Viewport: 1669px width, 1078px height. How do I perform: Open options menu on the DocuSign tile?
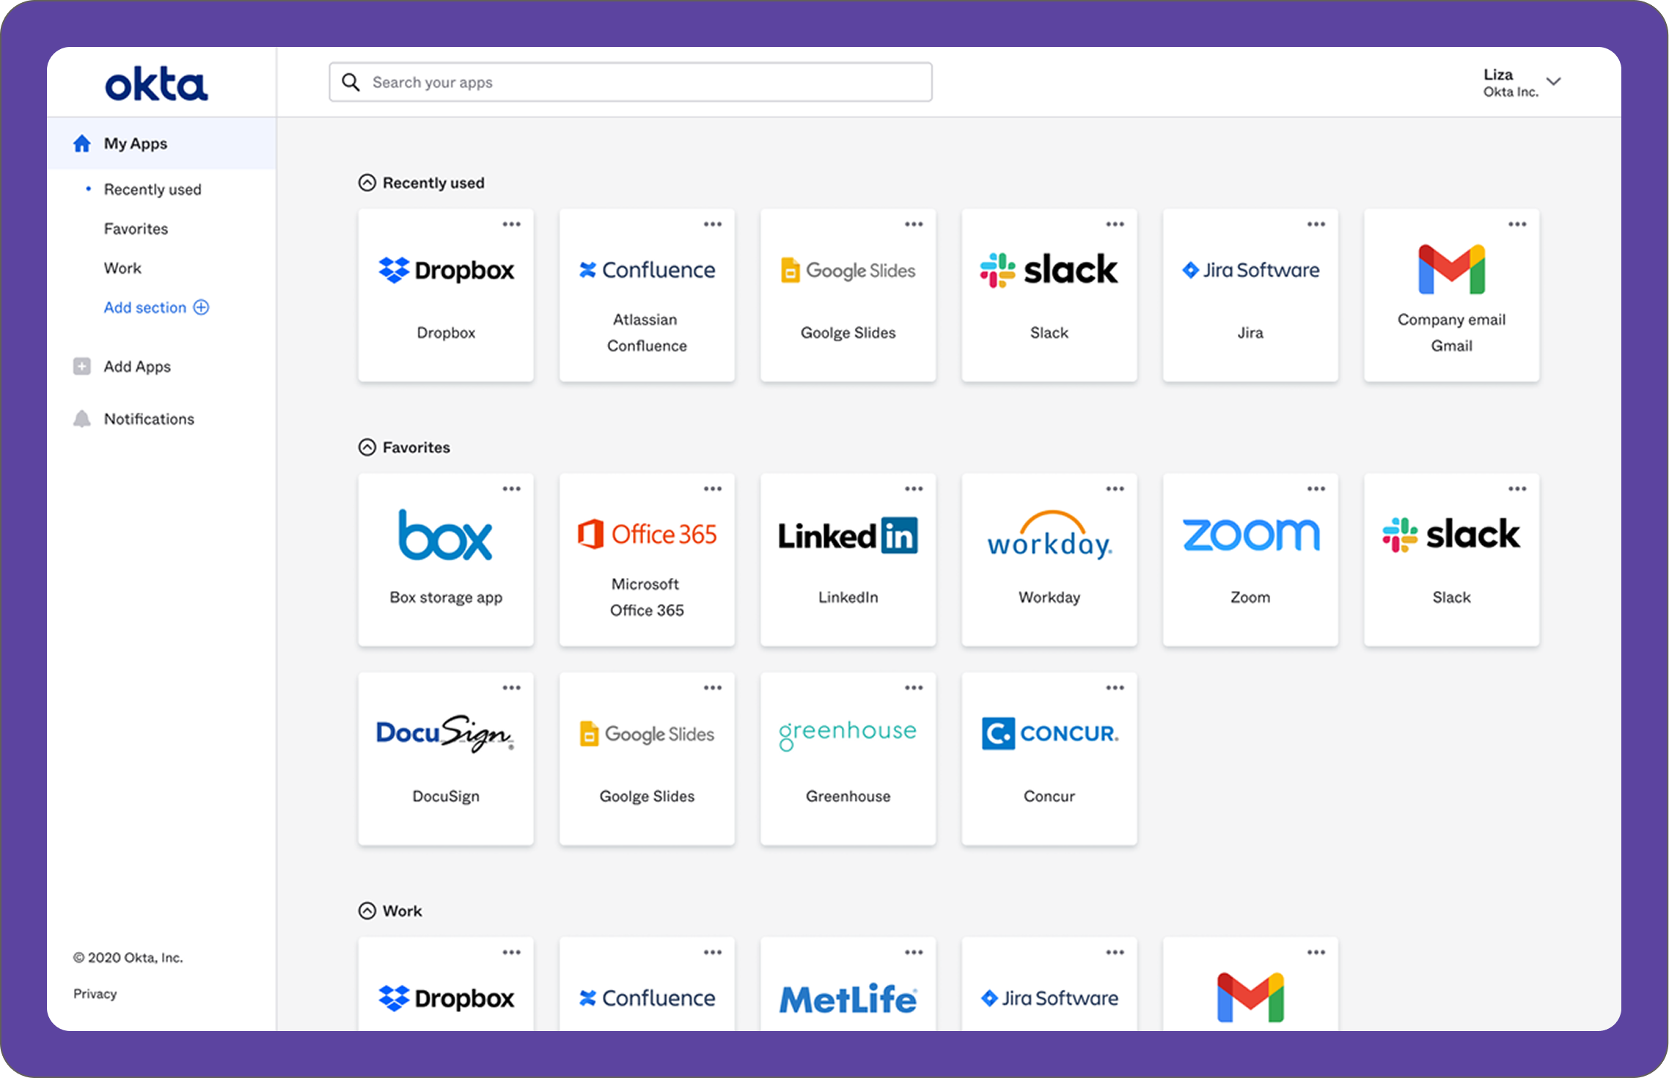click(x=512, y=687)
